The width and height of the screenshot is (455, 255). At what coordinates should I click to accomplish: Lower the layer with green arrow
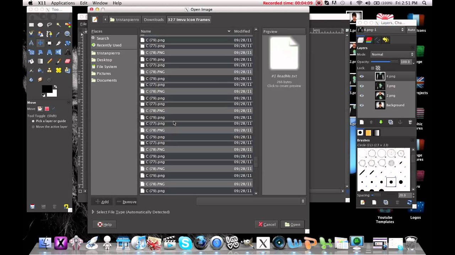point(381,122)
